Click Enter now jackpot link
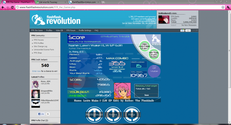Viewport: 231px width, 125px height. [36, 71]
